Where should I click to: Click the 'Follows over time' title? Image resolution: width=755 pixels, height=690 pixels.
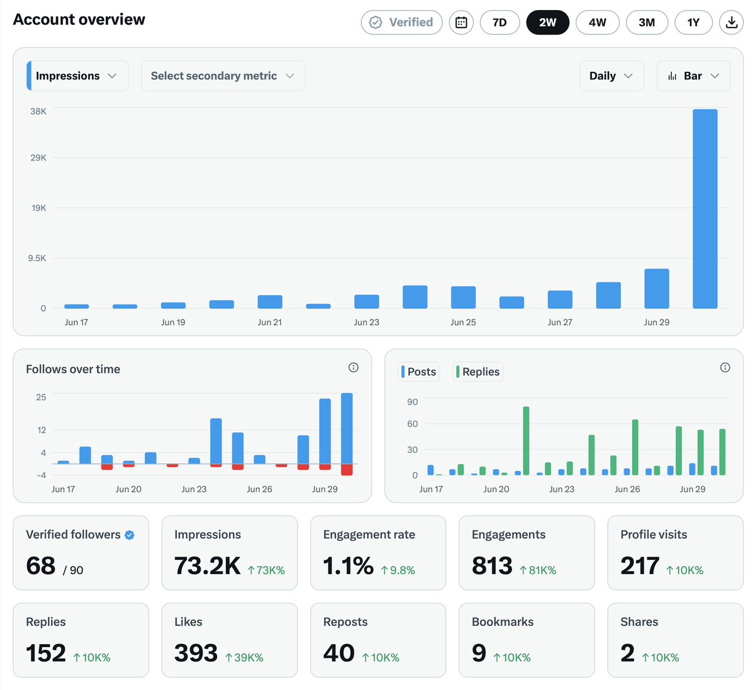(73, 369)
